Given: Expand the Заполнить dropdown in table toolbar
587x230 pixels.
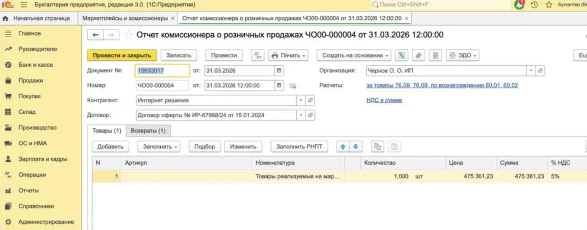Looking at the screenshot, I should click(158, 146).
